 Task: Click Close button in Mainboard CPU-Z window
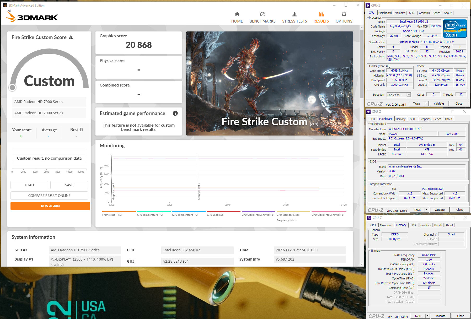[x=459, y=210]
